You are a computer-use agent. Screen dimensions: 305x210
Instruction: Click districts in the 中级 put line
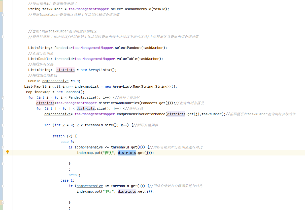[127, 191]
